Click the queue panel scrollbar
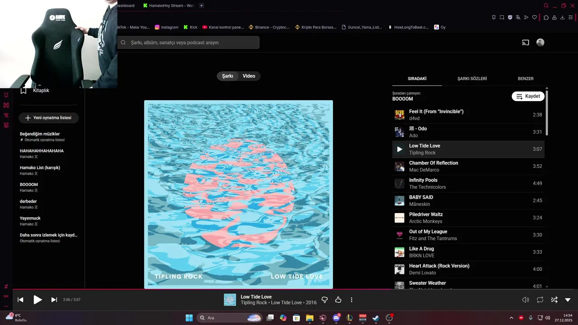The image size is (578, 325). coord(547,113)
